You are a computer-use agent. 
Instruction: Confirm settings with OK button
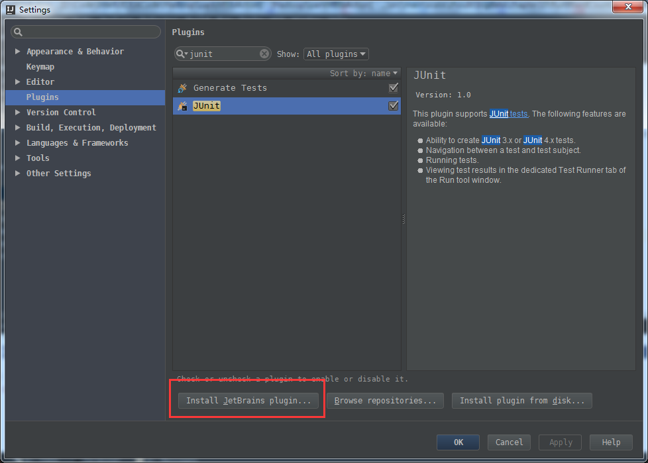(459, 442)
